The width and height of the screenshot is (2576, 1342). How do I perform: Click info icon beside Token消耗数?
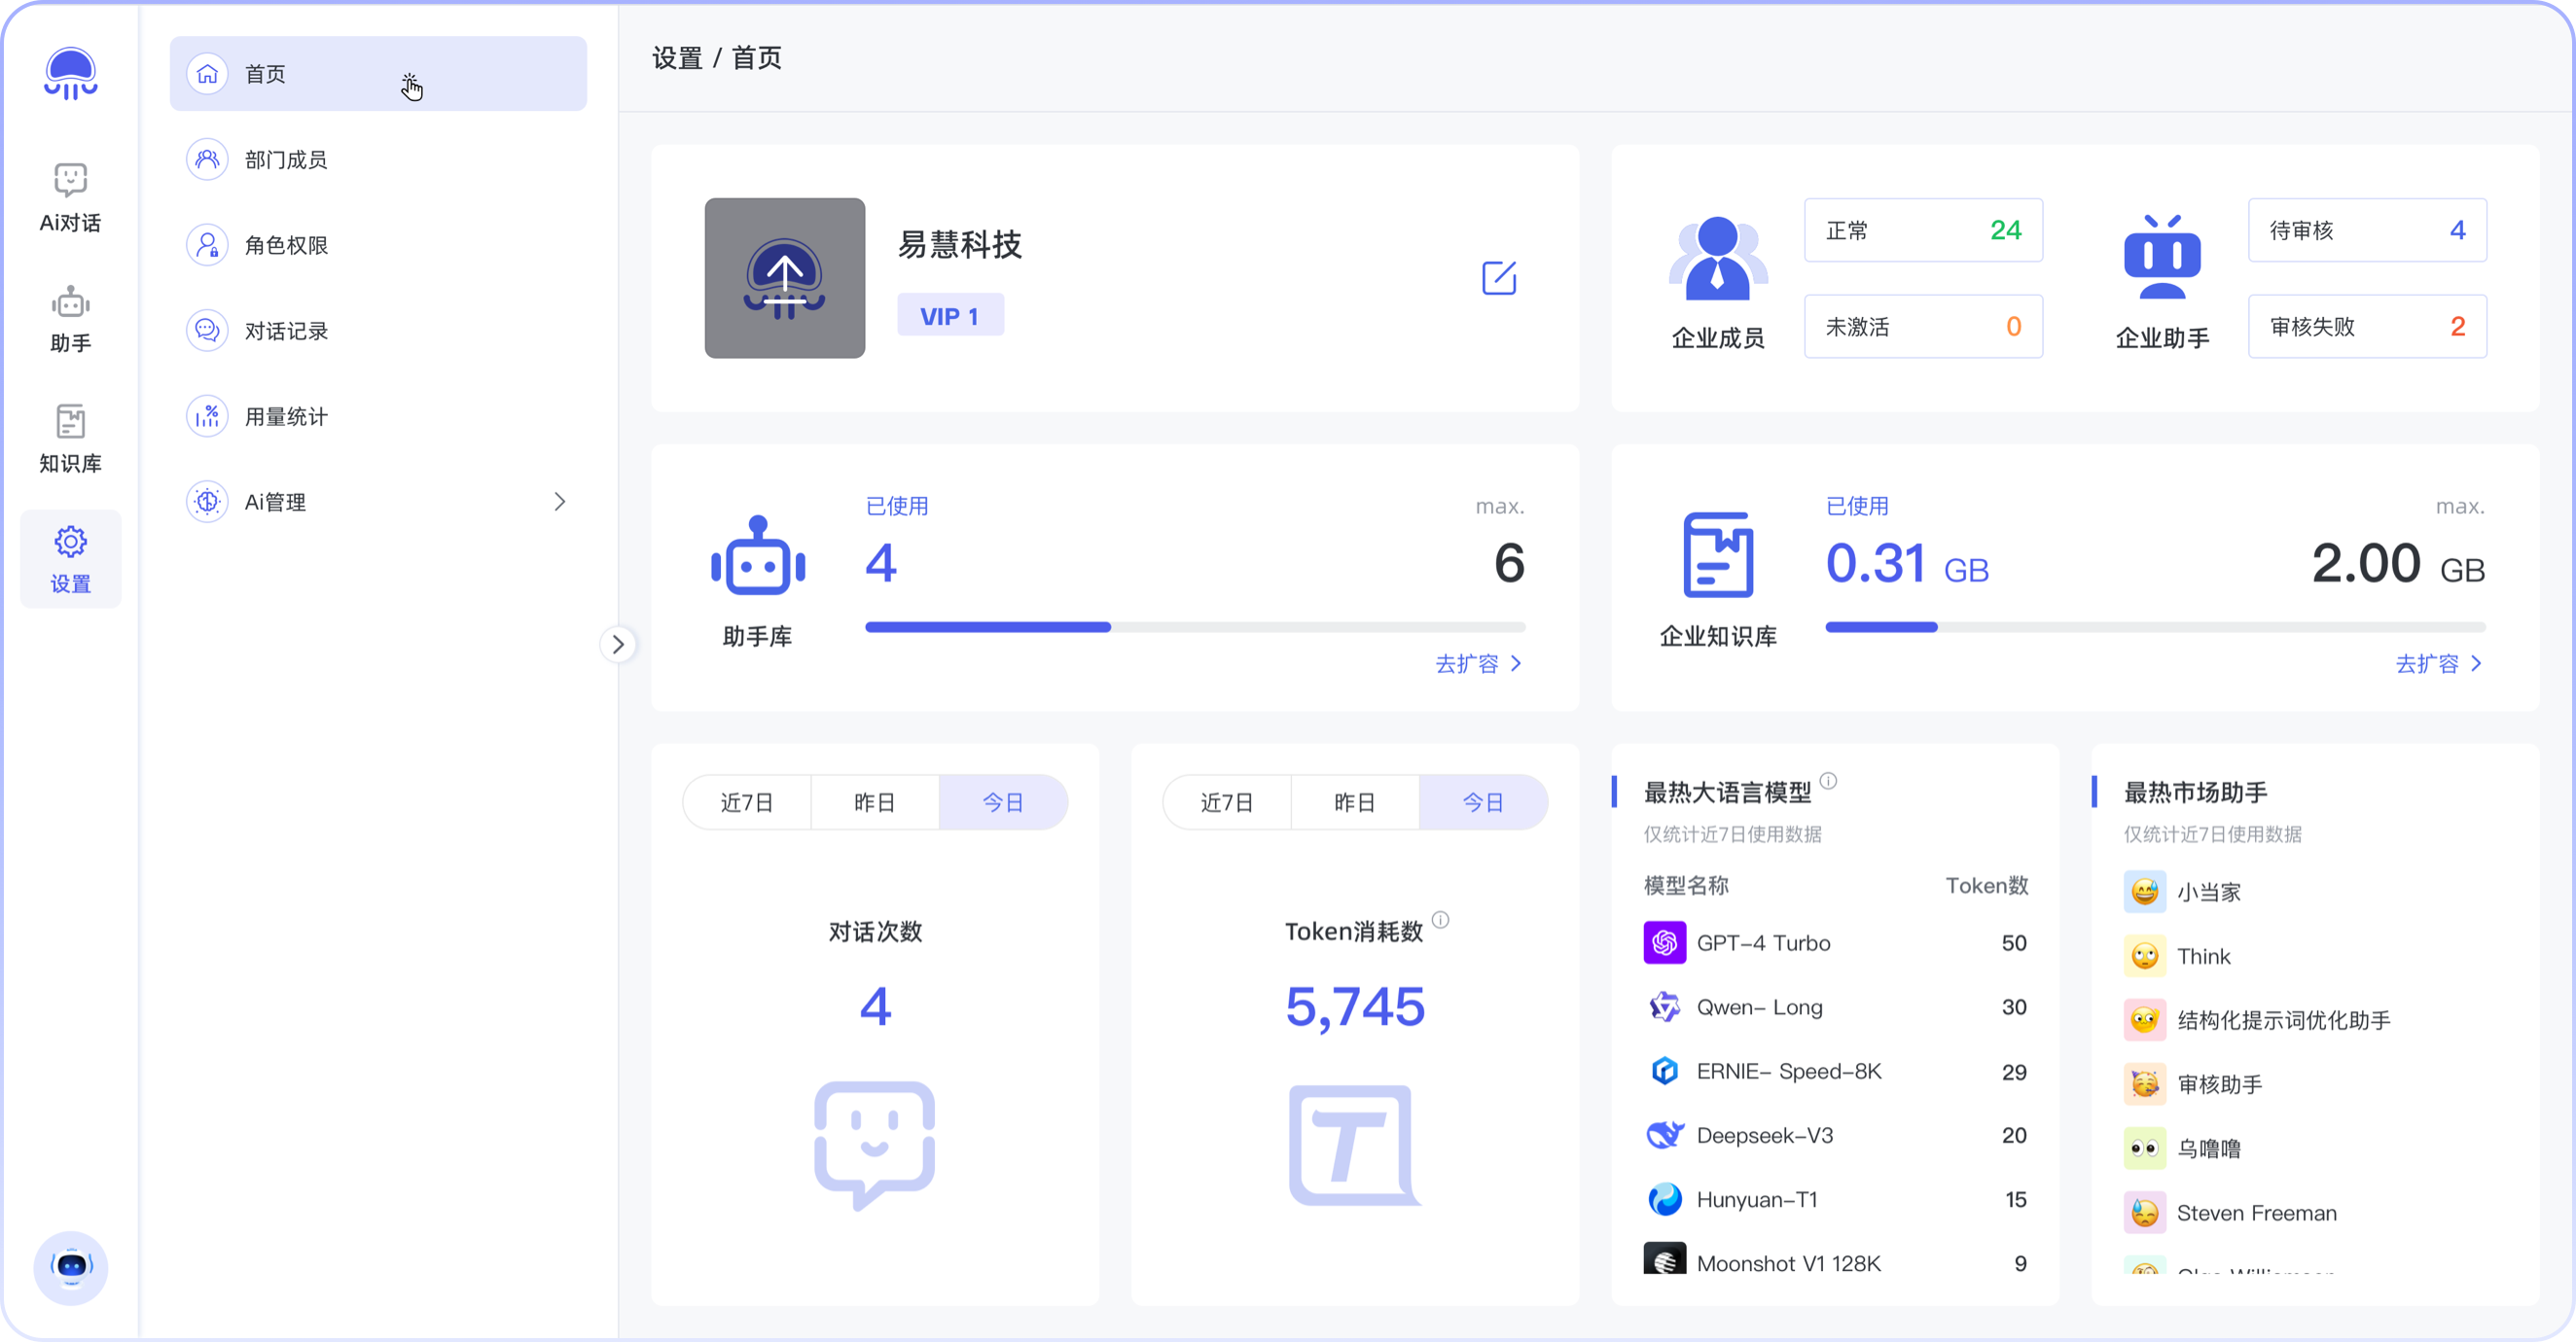(x=1440, y=920)
